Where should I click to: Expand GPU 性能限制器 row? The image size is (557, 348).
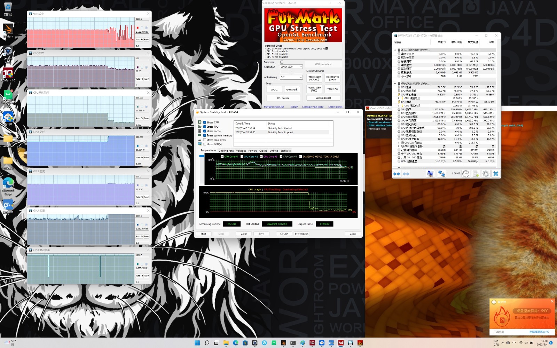[399, 146]
